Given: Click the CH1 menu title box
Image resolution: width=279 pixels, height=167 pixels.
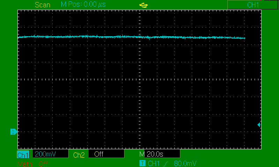Looking at the screenshot, I should (x=252, y=5).
